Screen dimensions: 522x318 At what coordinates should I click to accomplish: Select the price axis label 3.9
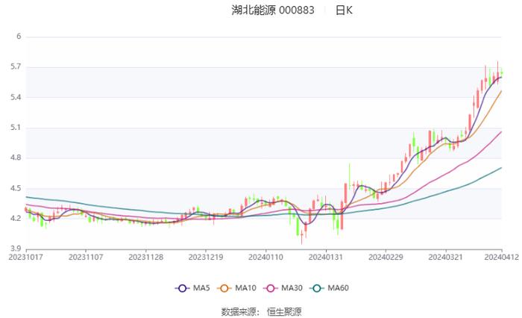click(x=16, y=249)
